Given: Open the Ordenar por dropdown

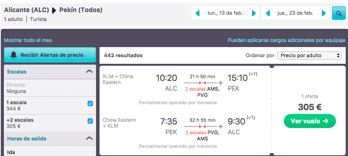Looking at the screenshot, I should (x=309, y=56).
